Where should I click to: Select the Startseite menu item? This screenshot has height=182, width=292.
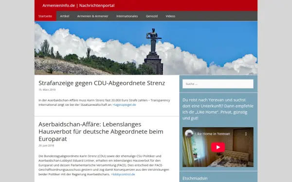[45, 16]
